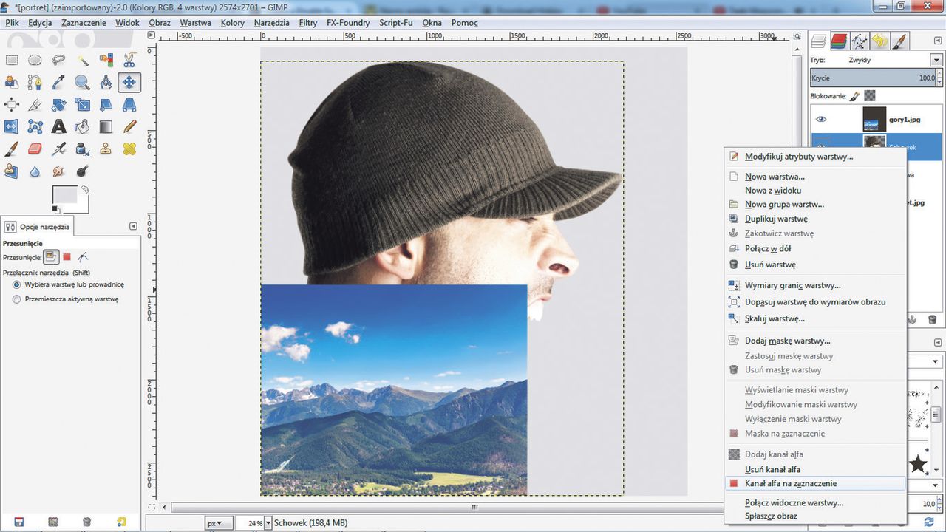Select the Blur/Sharpen droplet tool
The height and width of the screenshot is (532, 946).
35,171
